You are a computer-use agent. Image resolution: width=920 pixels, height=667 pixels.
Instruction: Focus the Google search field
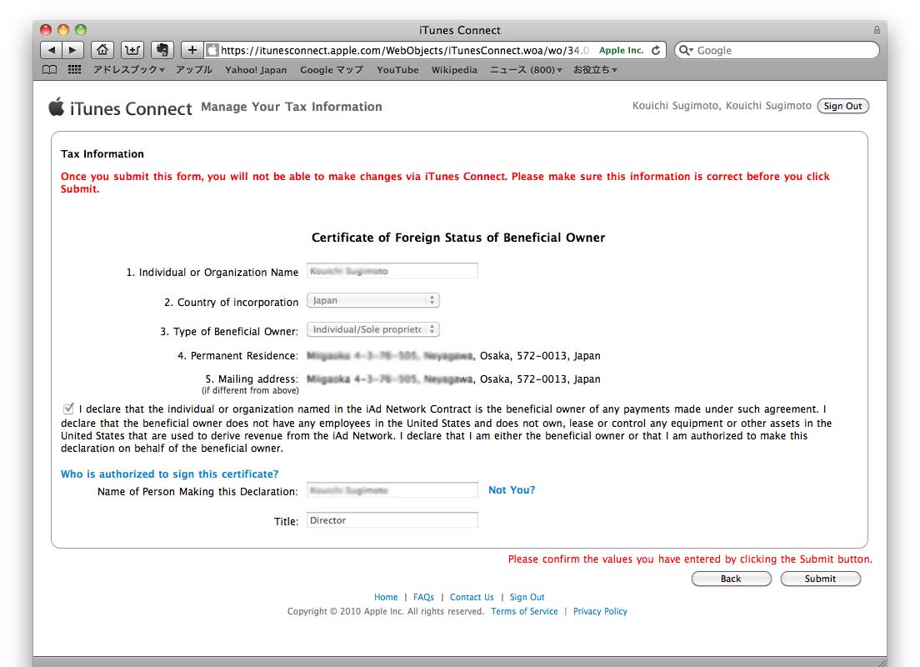(x=783, y=50)
